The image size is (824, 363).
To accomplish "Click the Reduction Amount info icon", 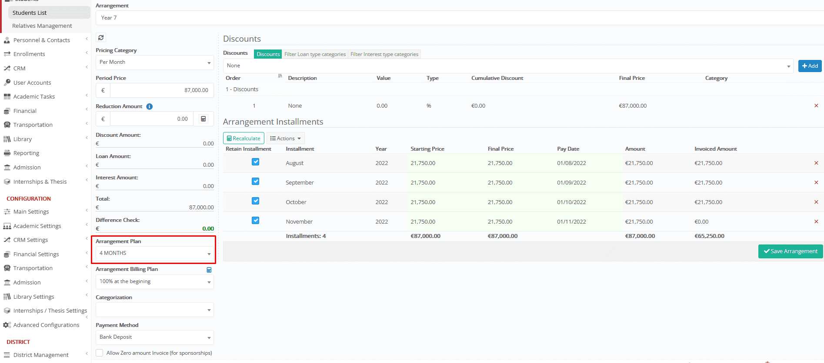I will (149, 106).
